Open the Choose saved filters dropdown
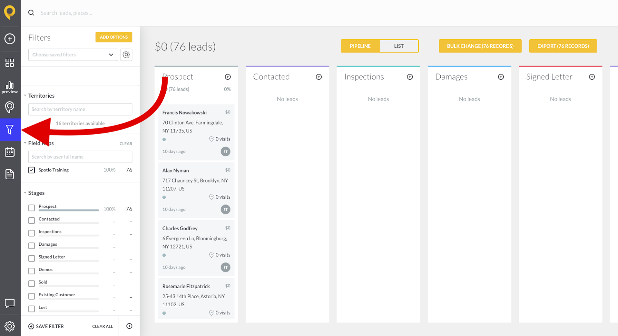This screenshot has width=618, height=336. (73, 55)
